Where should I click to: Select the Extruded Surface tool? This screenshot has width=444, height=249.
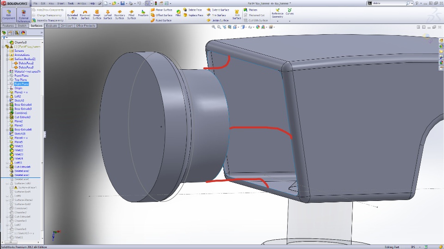[x=73, y=15]
